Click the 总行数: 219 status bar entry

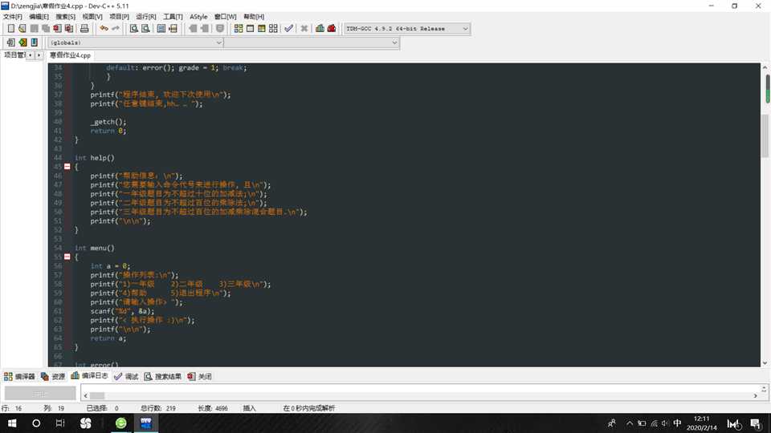tap(158, 408)
